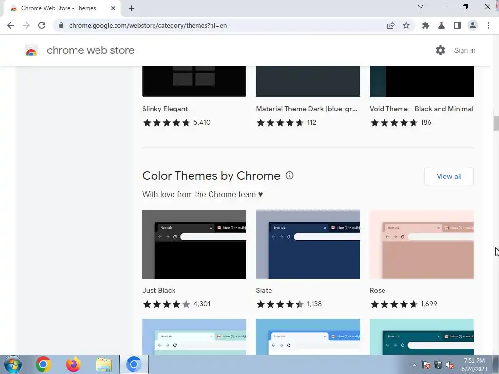
Task: Open Material Theme Dark thumbnail
Action: 308,81
